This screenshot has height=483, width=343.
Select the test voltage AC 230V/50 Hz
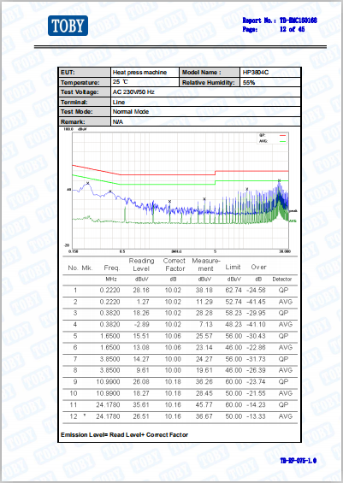click(133, 91)
